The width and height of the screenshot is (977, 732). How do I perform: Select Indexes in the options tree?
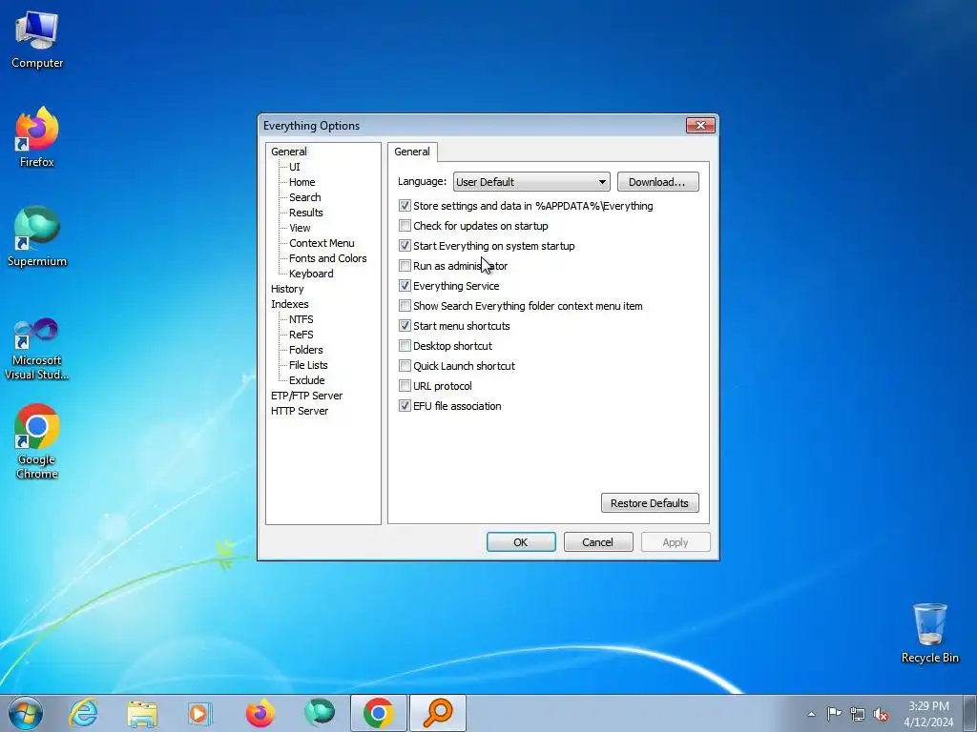pyautogui.click(x=290, y=304)
